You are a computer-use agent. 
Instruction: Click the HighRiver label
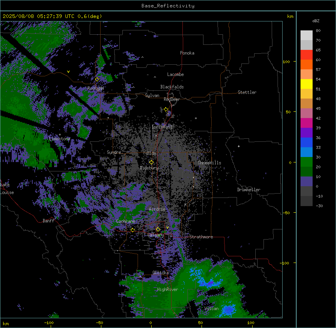coord(168,289)
